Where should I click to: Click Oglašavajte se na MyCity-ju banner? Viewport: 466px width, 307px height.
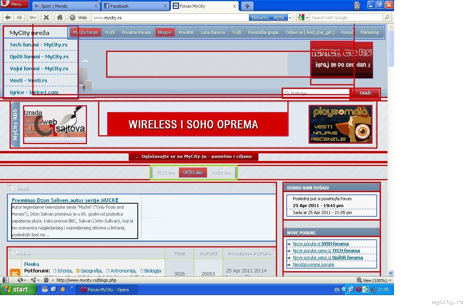coord(193,157)
